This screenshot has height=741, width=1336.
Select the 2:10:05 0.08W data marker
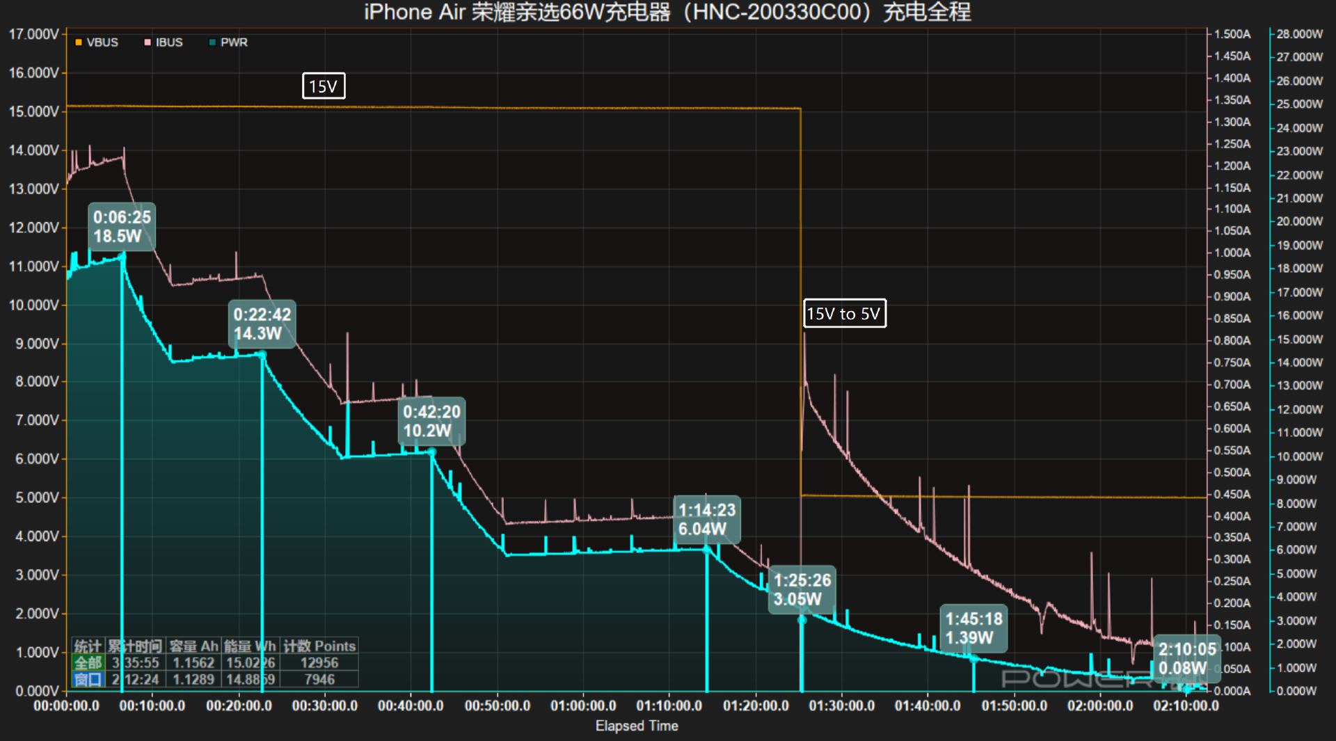coord(1186,659)
